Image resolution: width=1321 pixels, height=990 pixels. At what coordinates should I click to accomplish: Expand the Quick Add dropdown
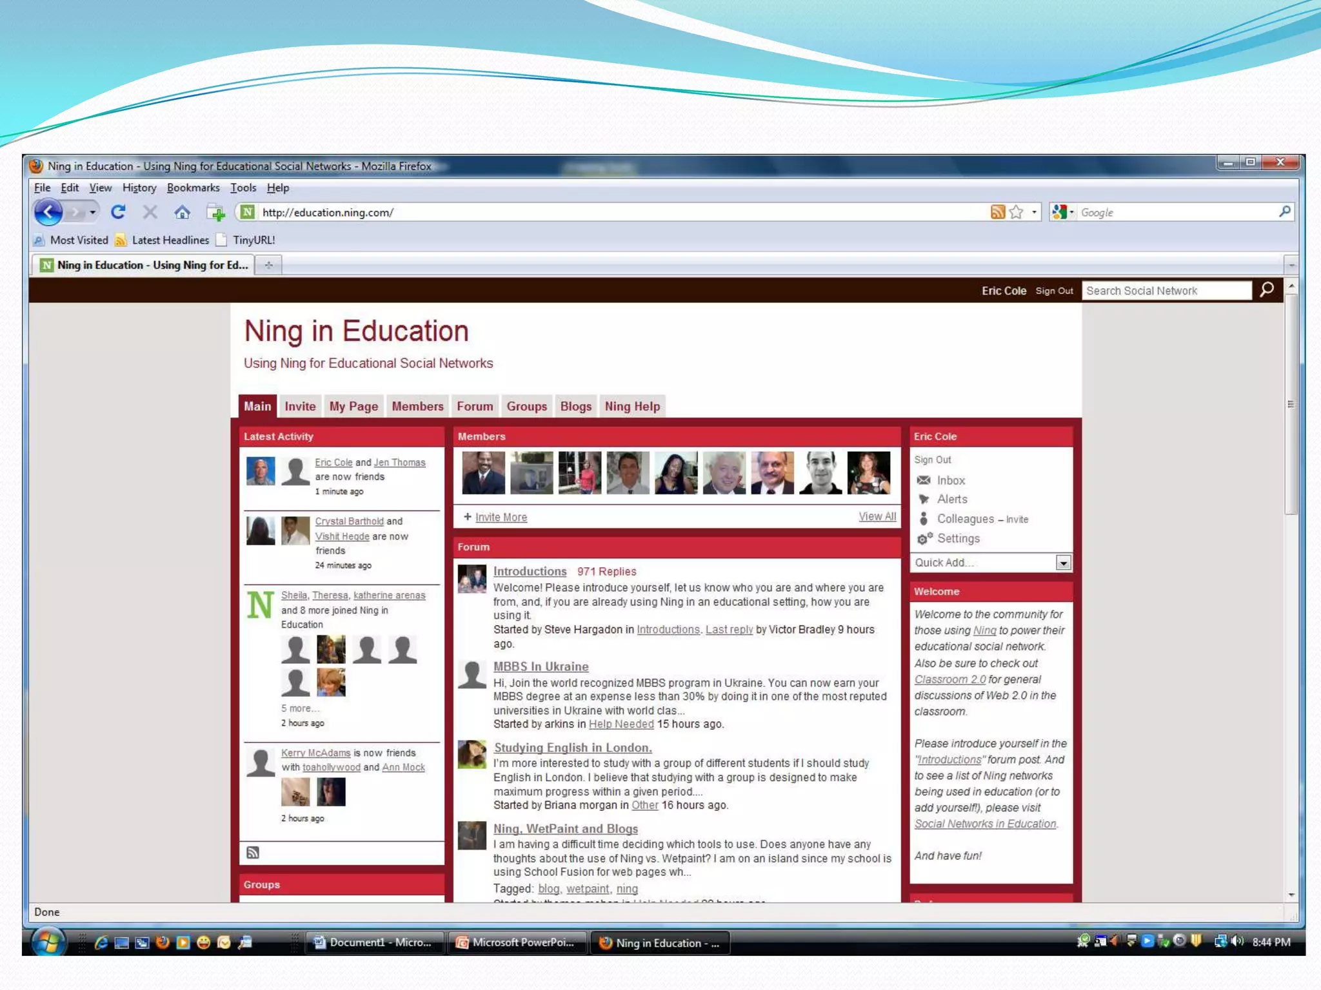[1063, 563]
